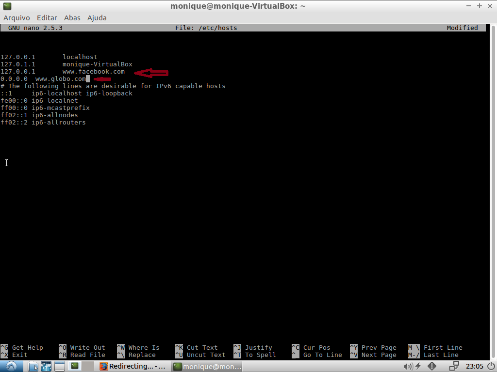Click the ip6-localnet line
497x372 pixels.
click(39, 101)
